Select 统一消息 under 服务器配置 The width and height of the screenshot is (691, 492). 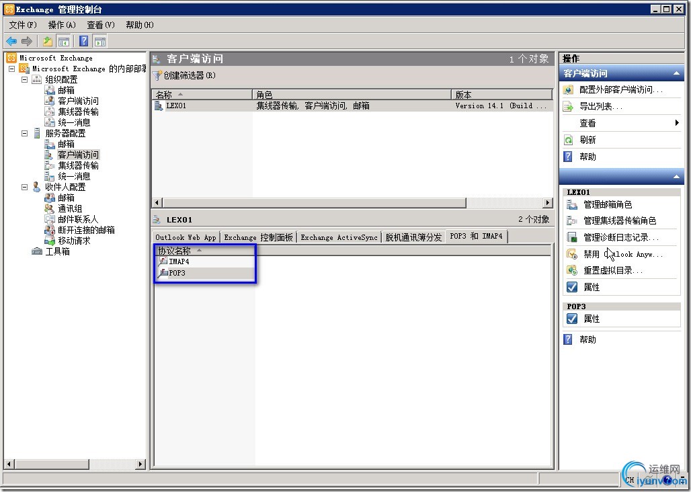point(74,176)
